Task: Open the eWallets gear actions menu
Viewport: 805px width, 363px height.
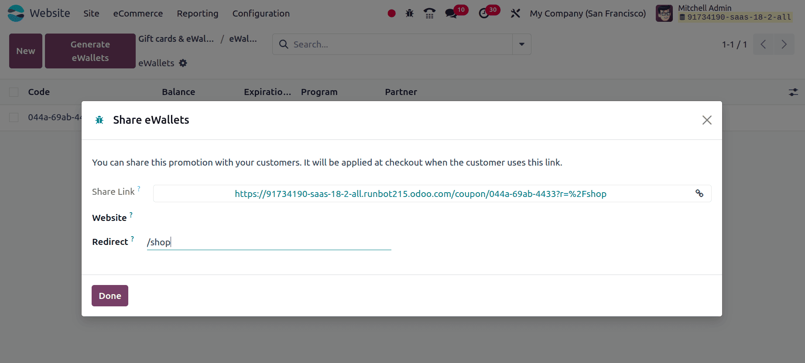Action: 183,63
